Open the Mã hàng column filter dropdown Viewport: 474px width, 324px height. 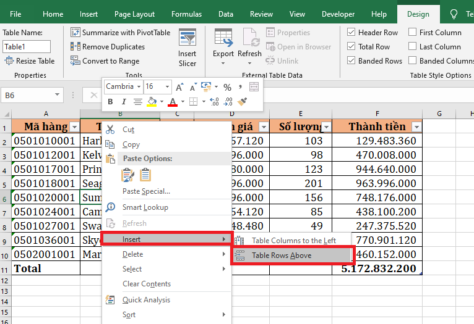74,127
